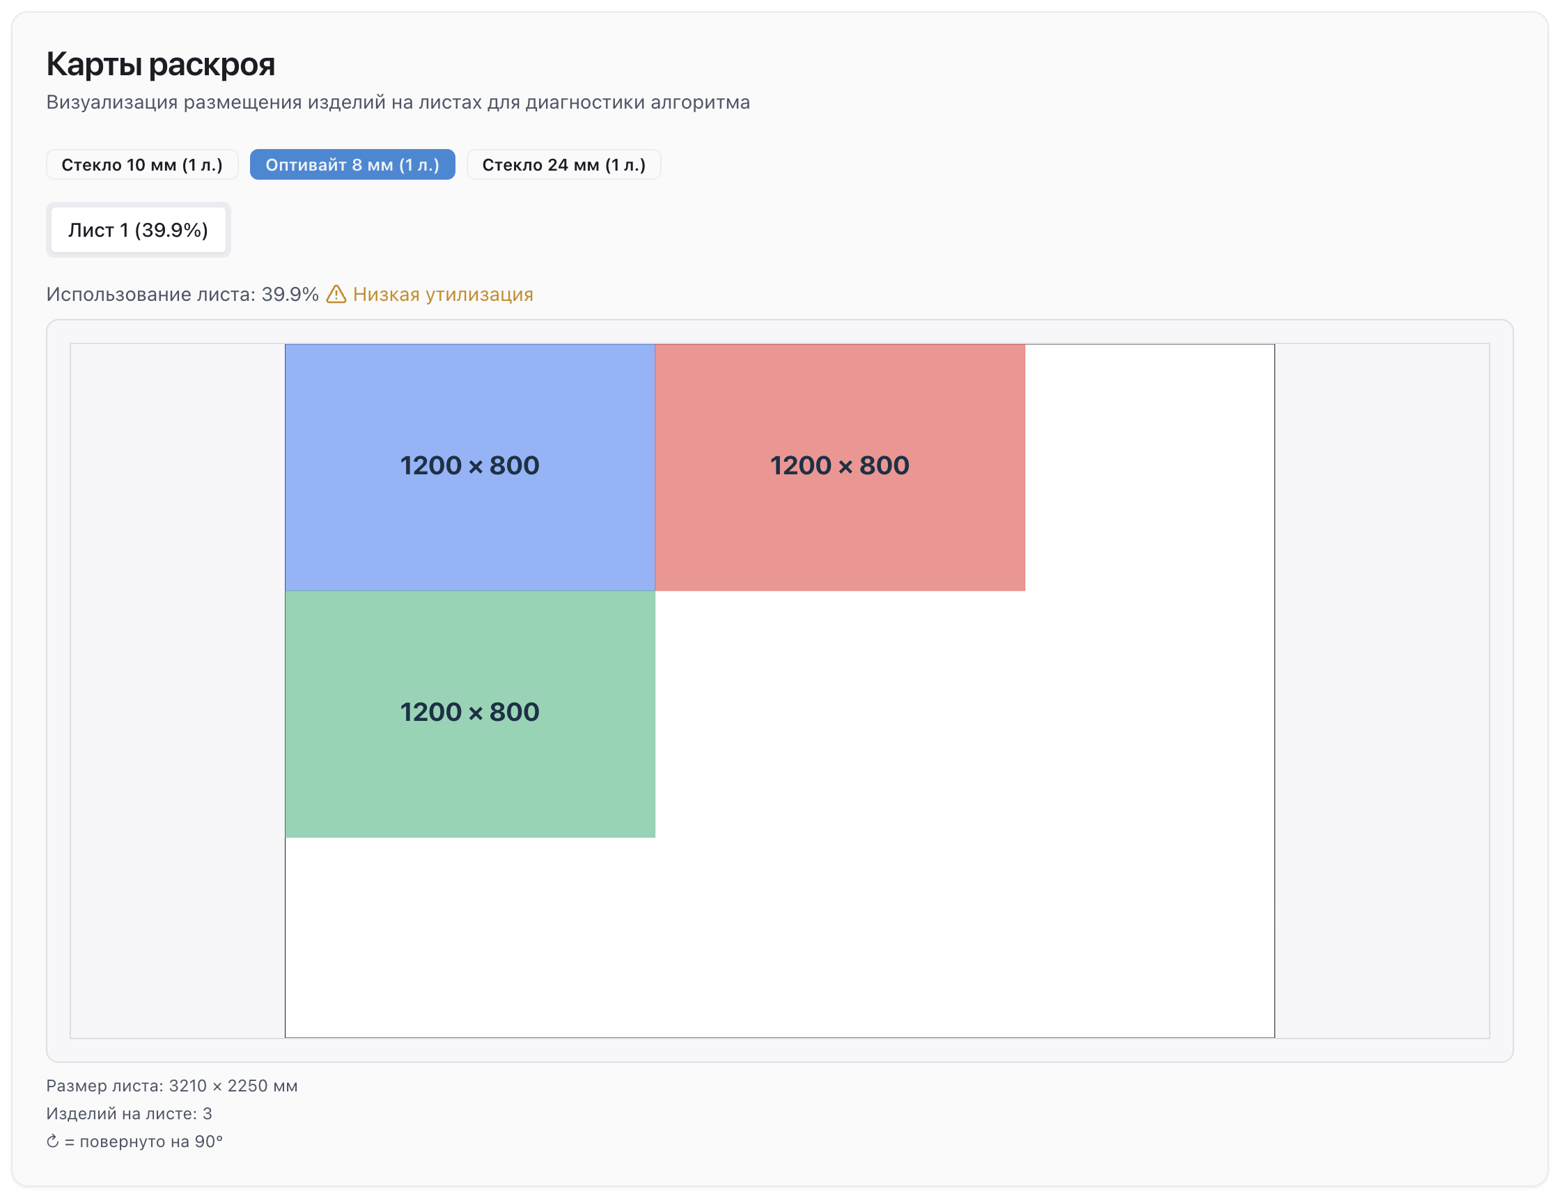Click the Визуализация размещения изделий subtitle
The height and width of the screenshot is (1198, 1560).
pos(398,102)
